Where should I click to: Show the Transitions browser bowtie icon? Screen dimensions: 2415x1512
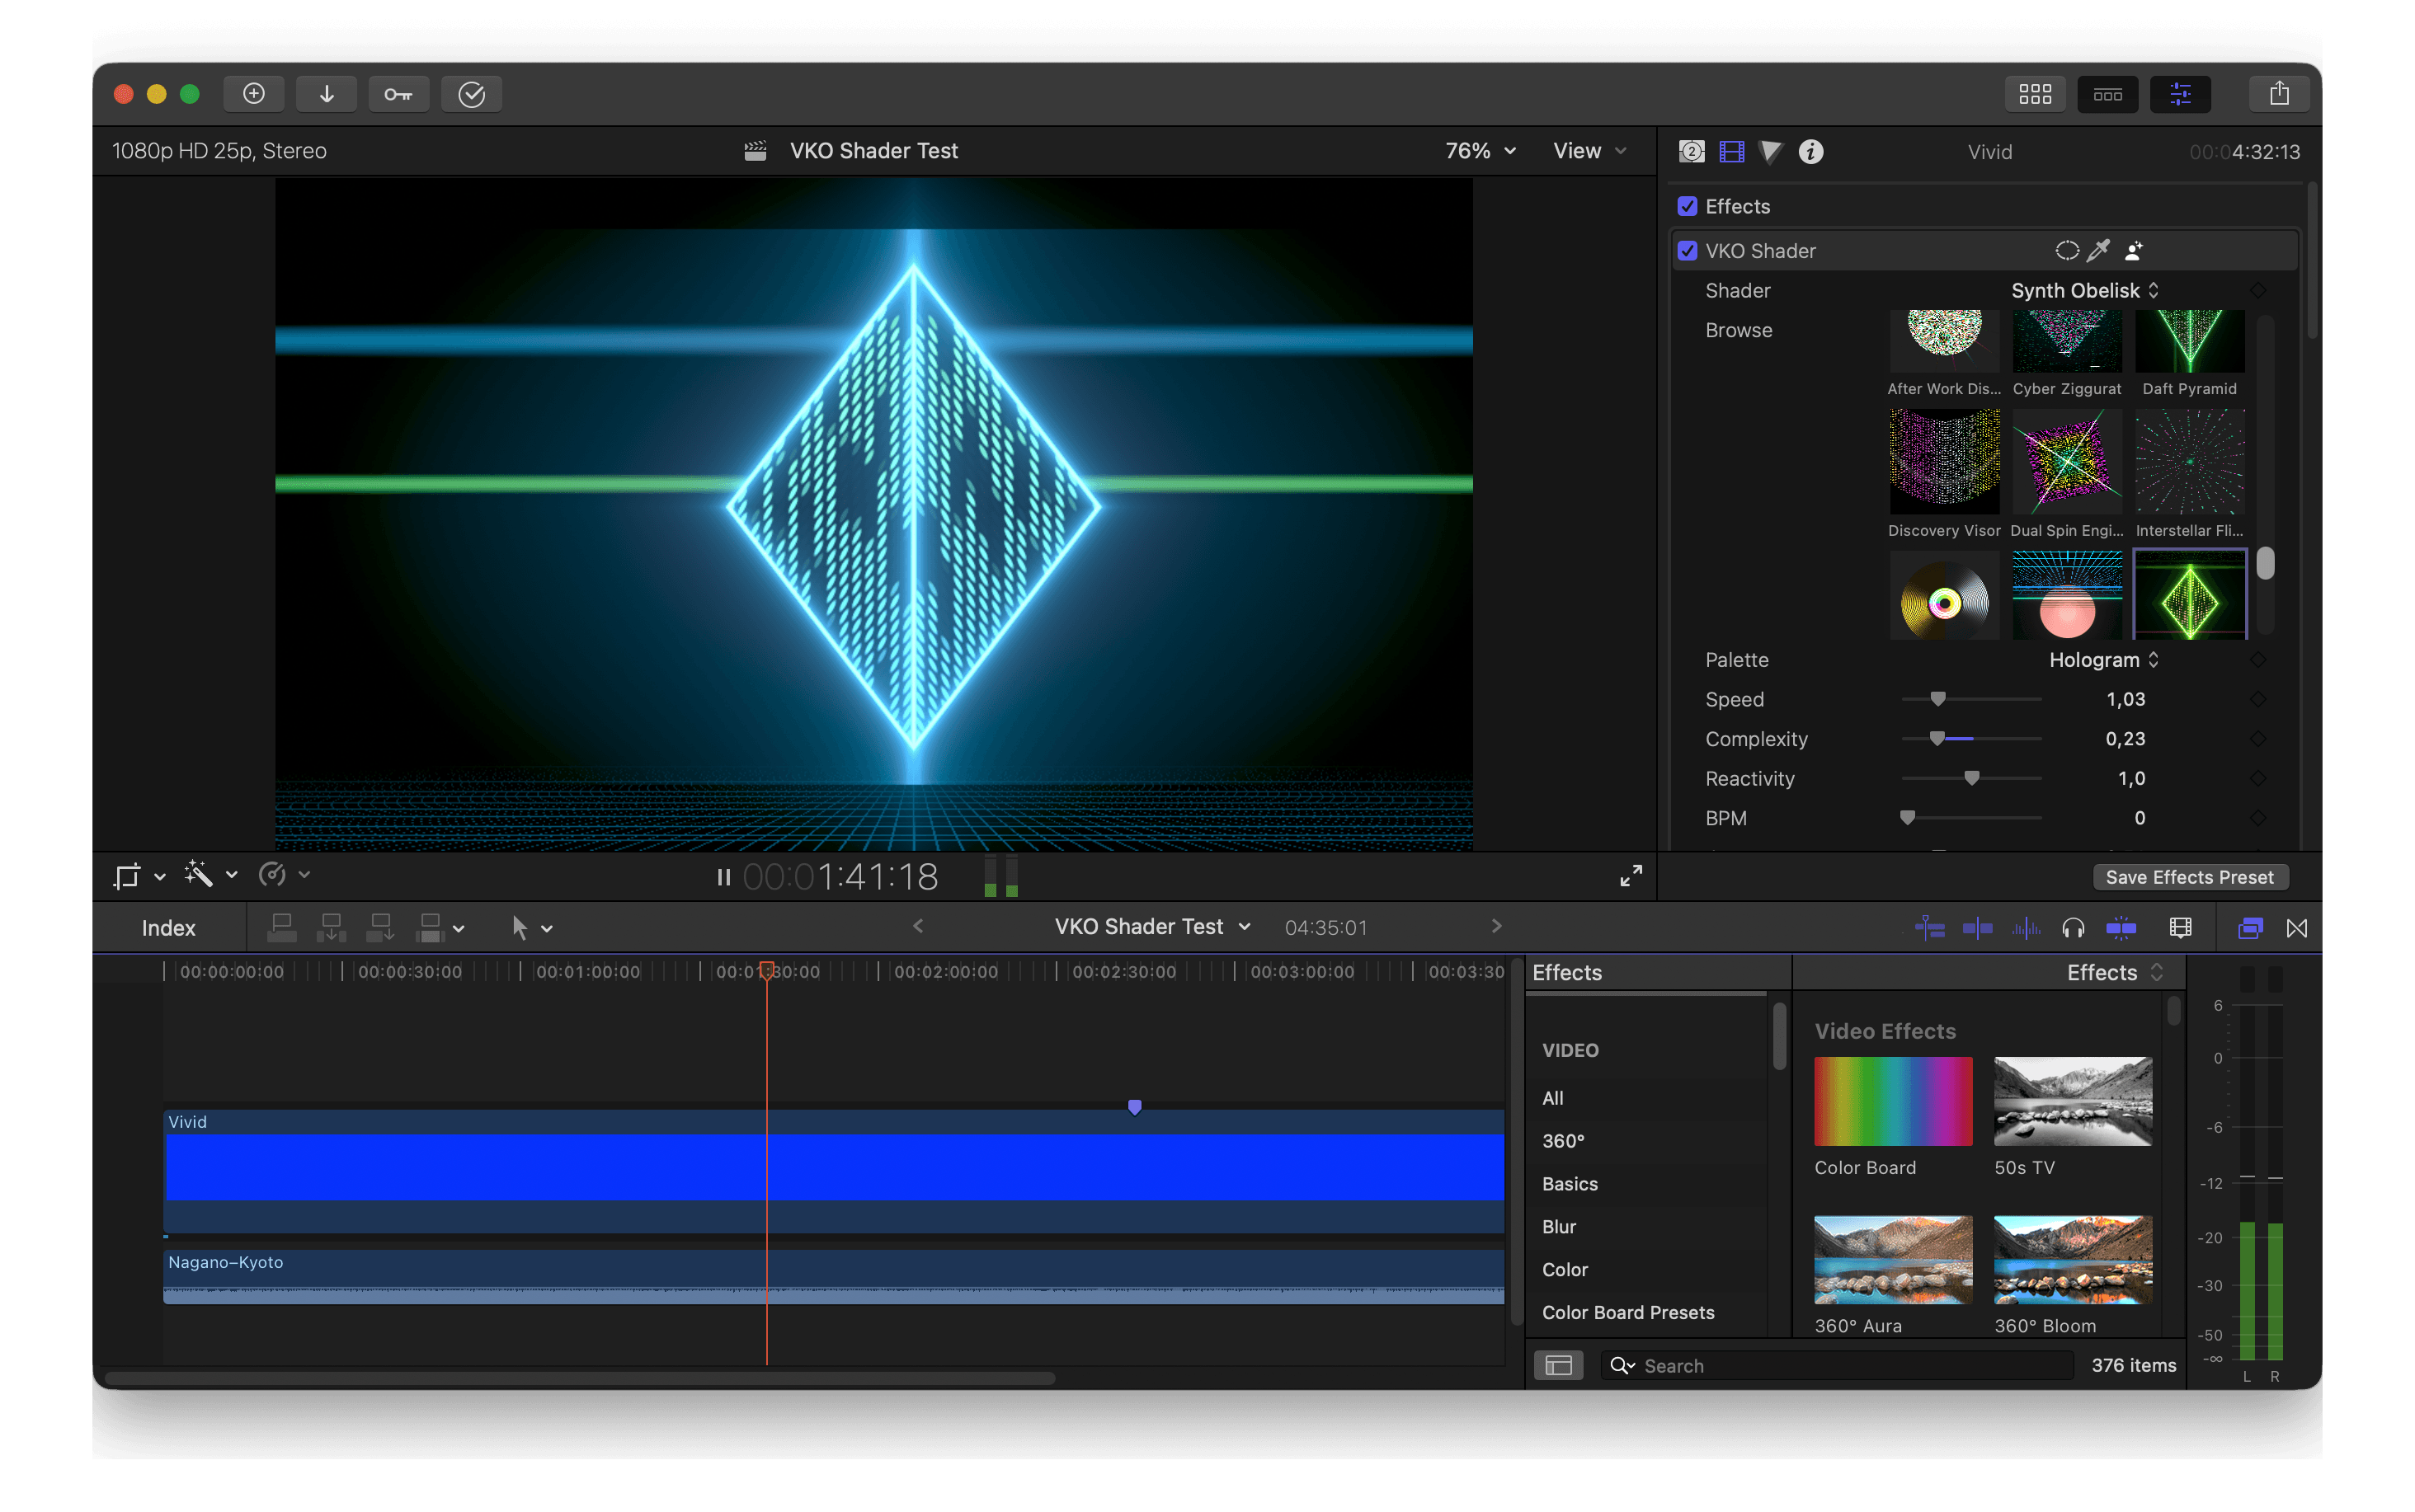[x=2297, y=929]
